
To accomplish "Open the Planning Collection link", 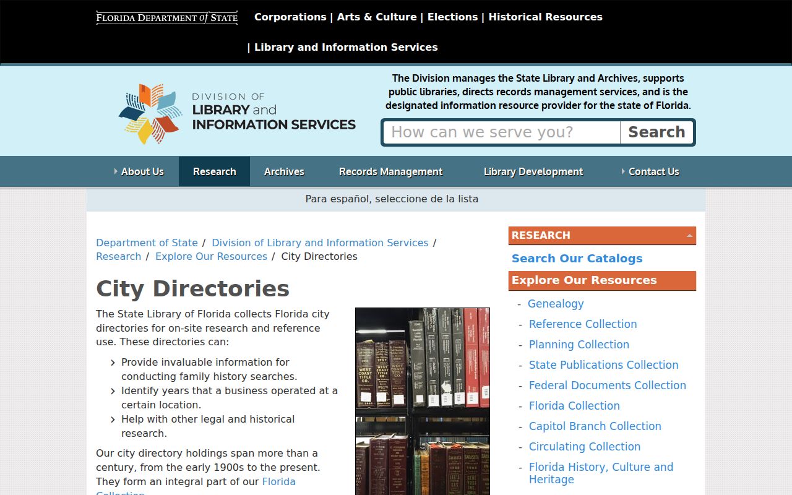I will coord(579,345).
